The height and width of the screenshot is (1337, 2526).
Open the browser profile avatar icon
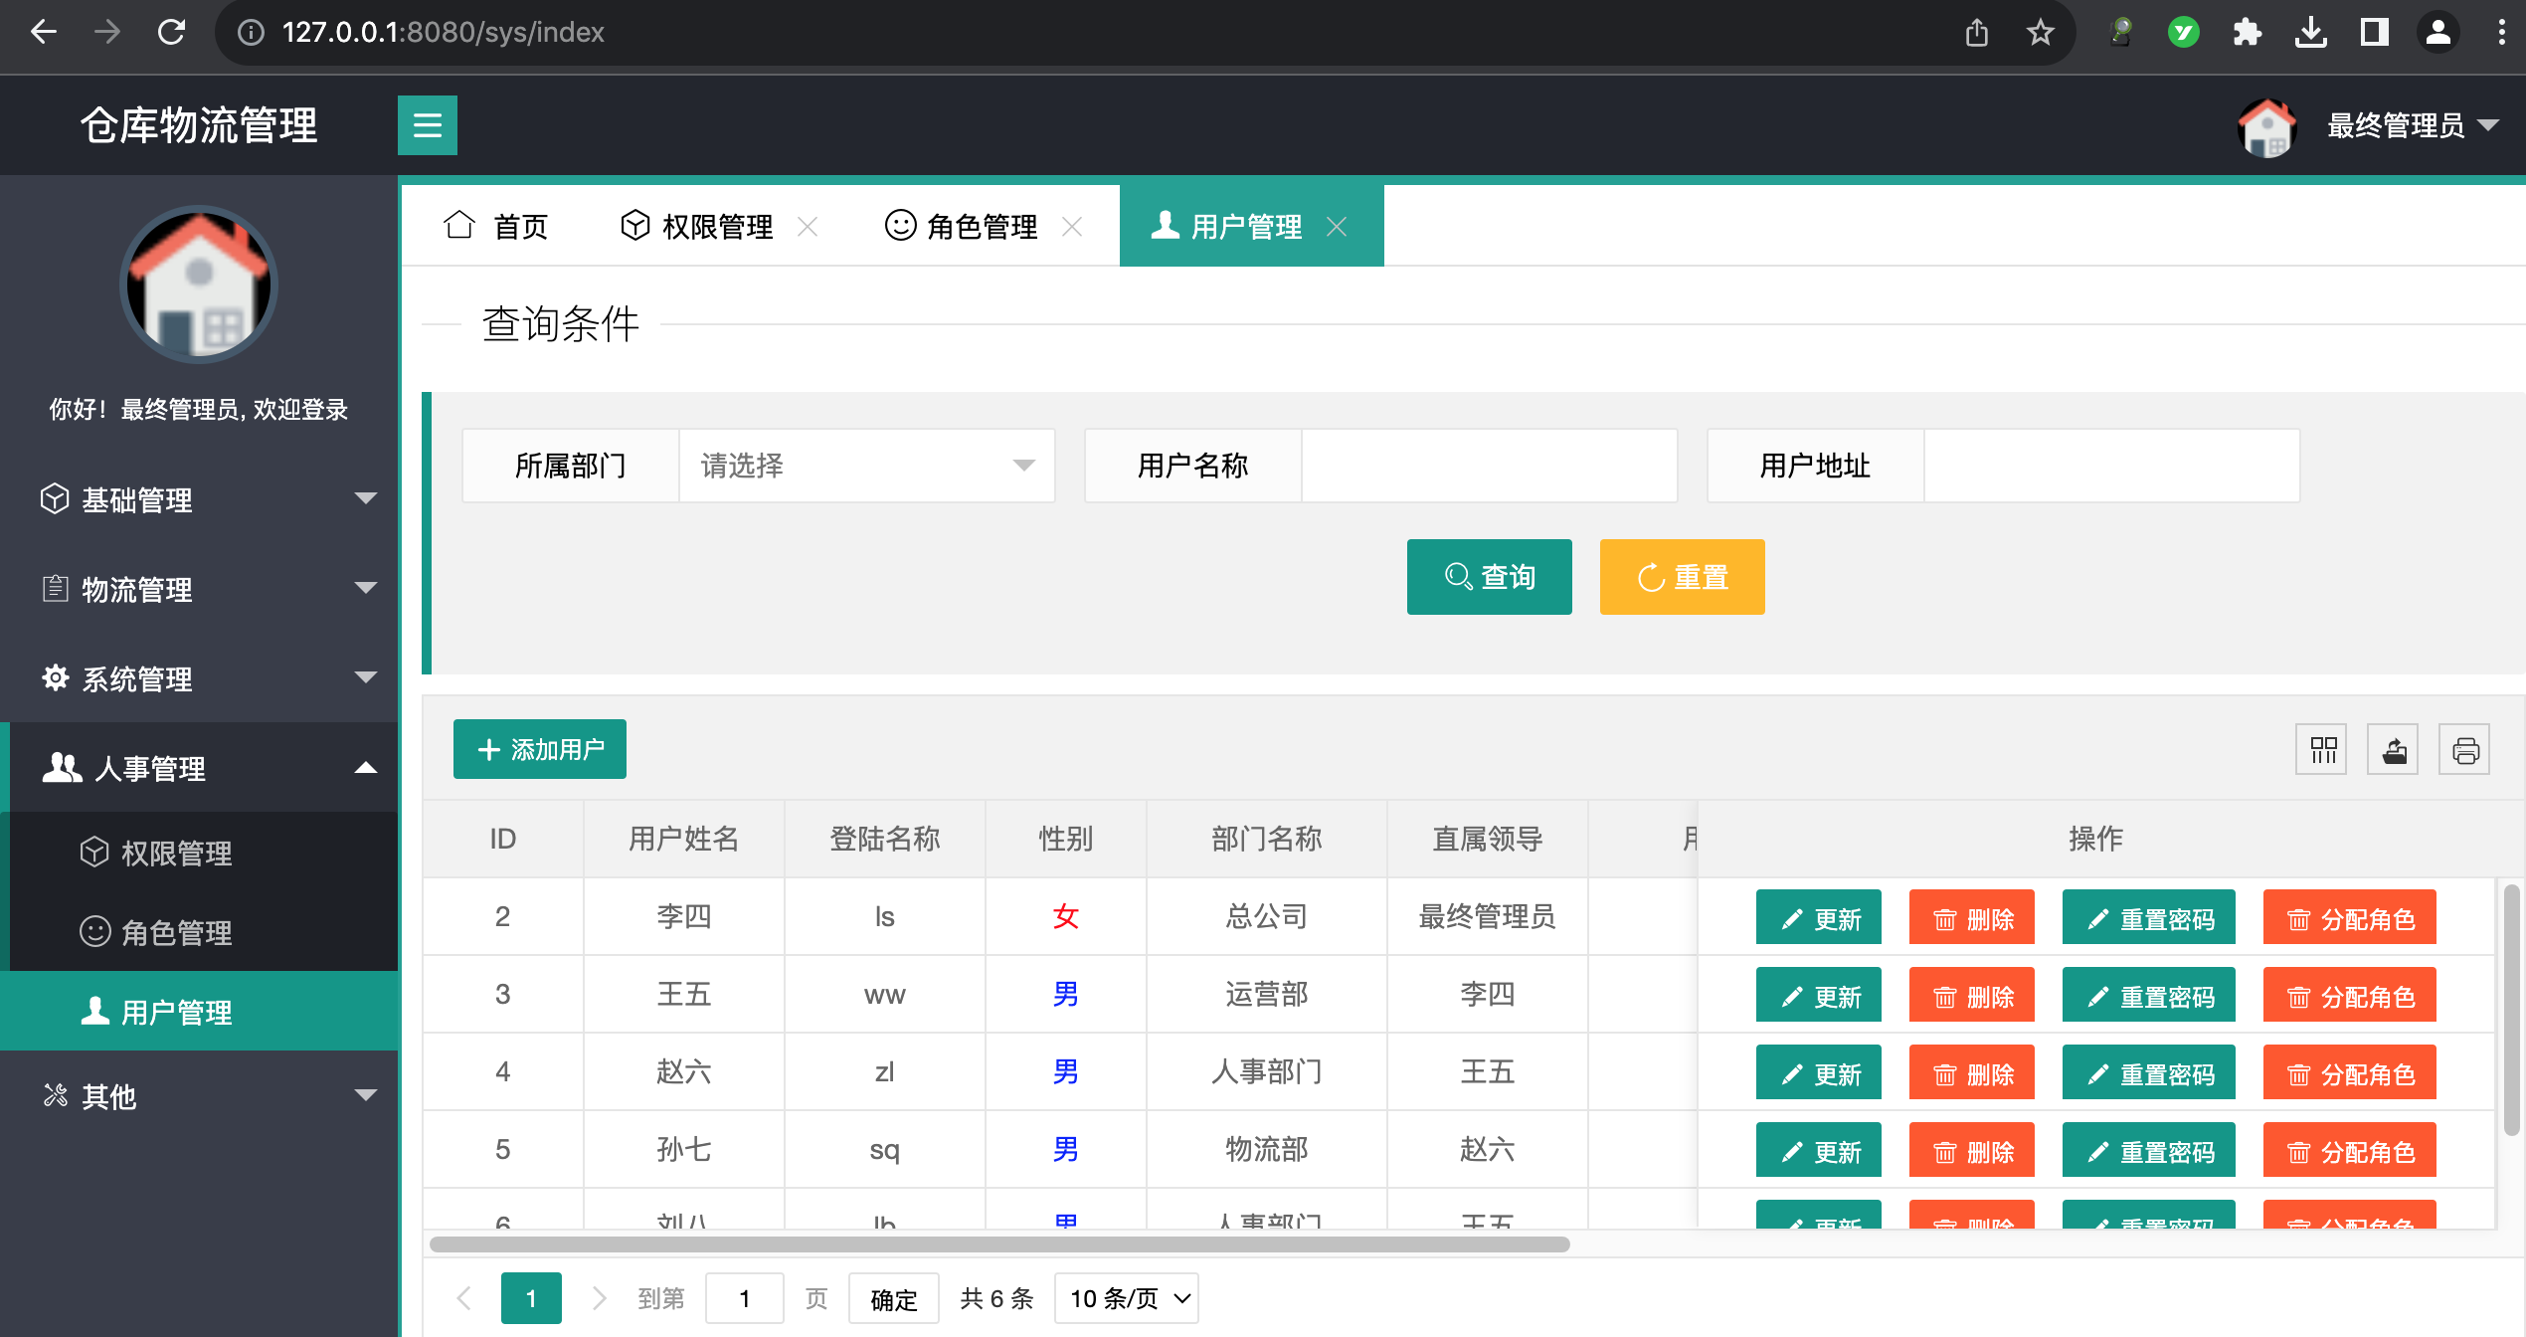(x=2438, y=32)
